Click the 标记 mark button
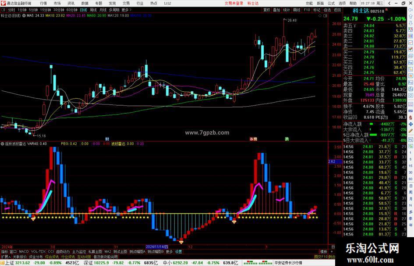Image resolution: width=414 pixels, height=266 pixels. coord(317,10)
